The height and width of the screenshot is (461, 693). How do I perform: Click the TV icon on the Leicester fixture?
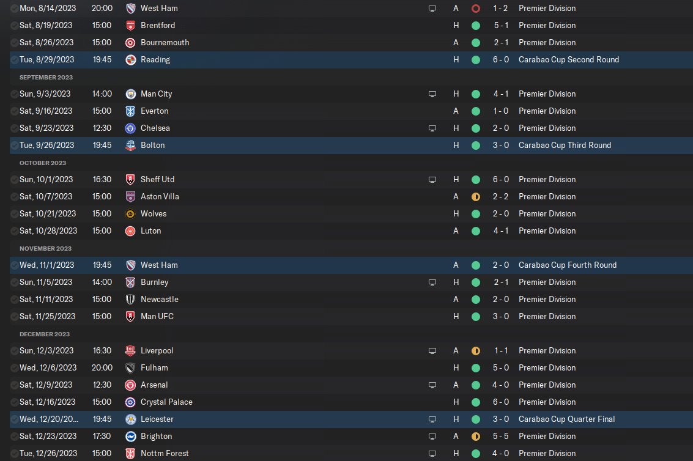click(x=432, y=419)
